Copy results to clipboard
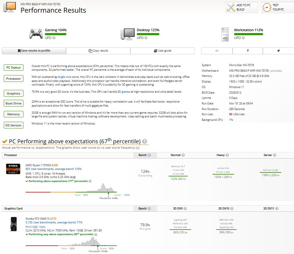 tap(98, 51)
